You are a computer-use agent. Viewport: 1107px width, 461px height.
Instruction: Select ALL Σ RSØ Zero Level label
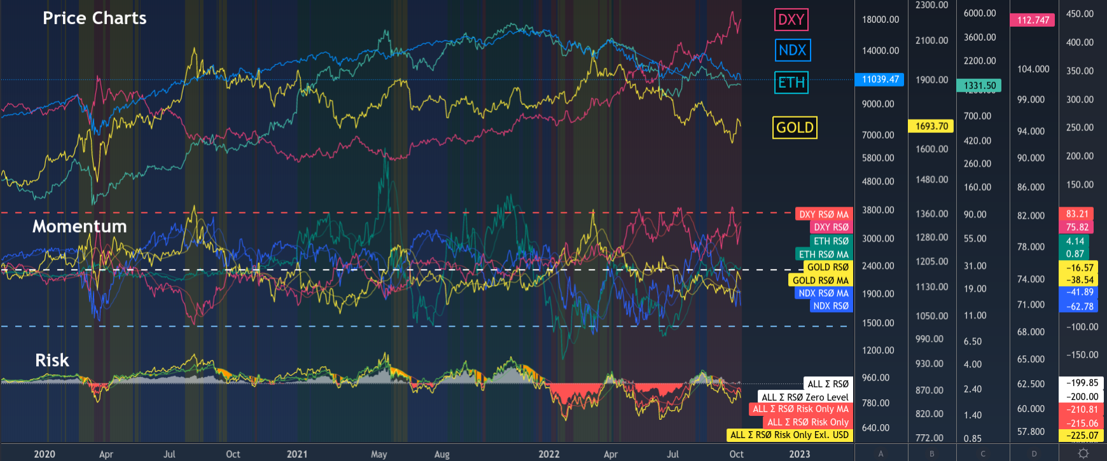pyautogui.click(x=805, y=397)
